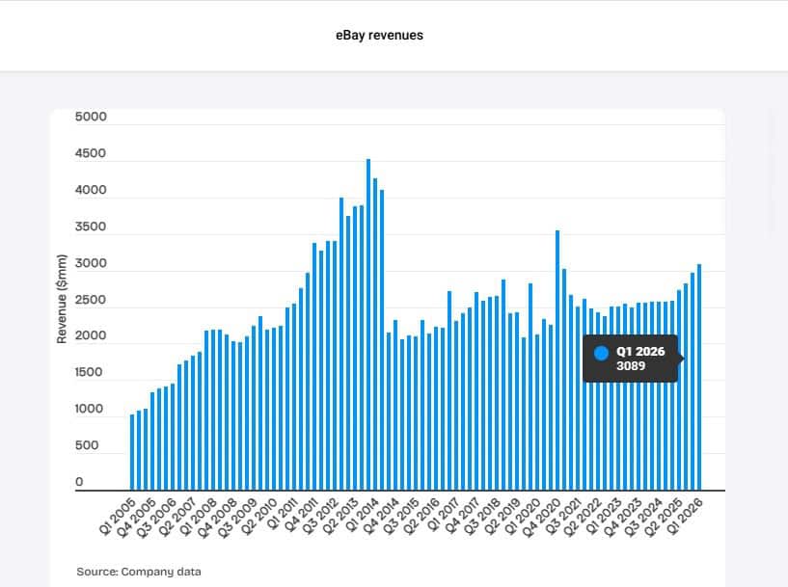Click the Q2 2025 x-axis label
The height and width of the screenshot is (587, 788).
[664, 518]
